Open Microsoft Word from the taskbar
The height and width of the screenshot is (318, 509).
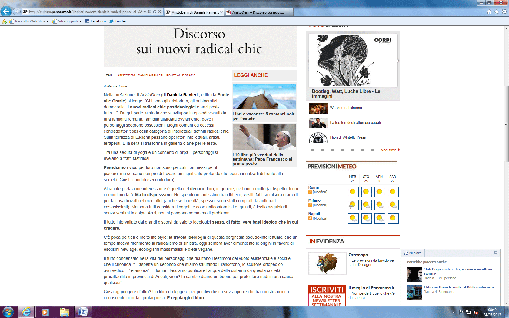(x=83, y=312)
